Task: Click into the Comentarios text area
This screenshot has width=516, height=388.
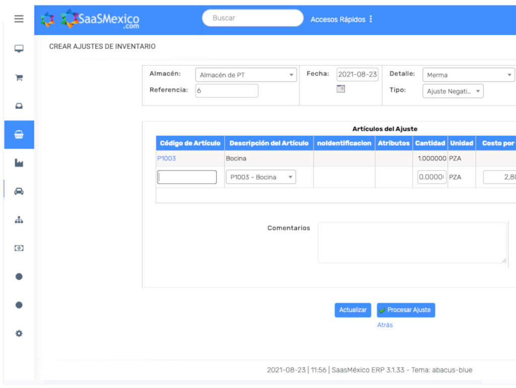Action: (x=412, y=243)
